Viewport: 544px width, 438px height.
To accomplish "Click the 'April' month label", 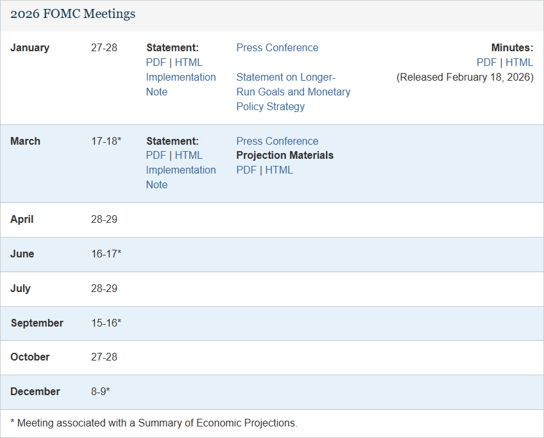I will [x=22, y=220].
